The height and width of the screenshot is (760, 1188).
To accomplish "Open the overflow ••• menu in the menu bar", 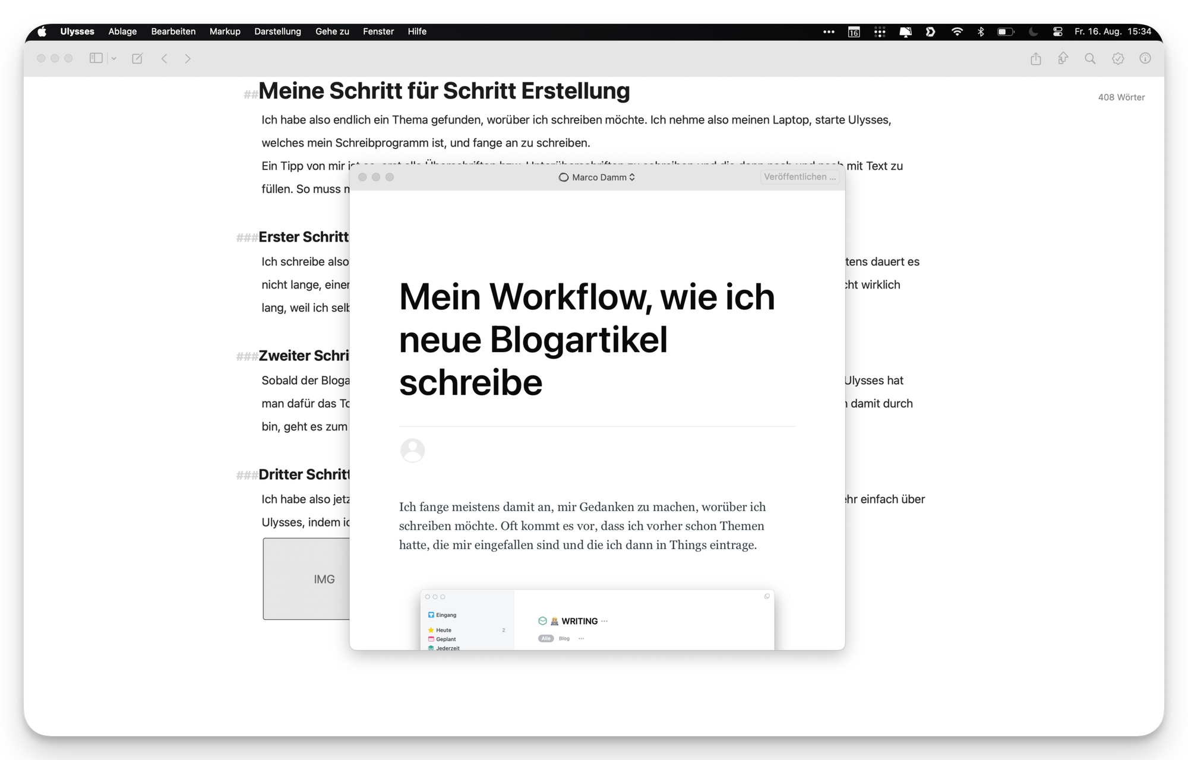I will point(828,31).
